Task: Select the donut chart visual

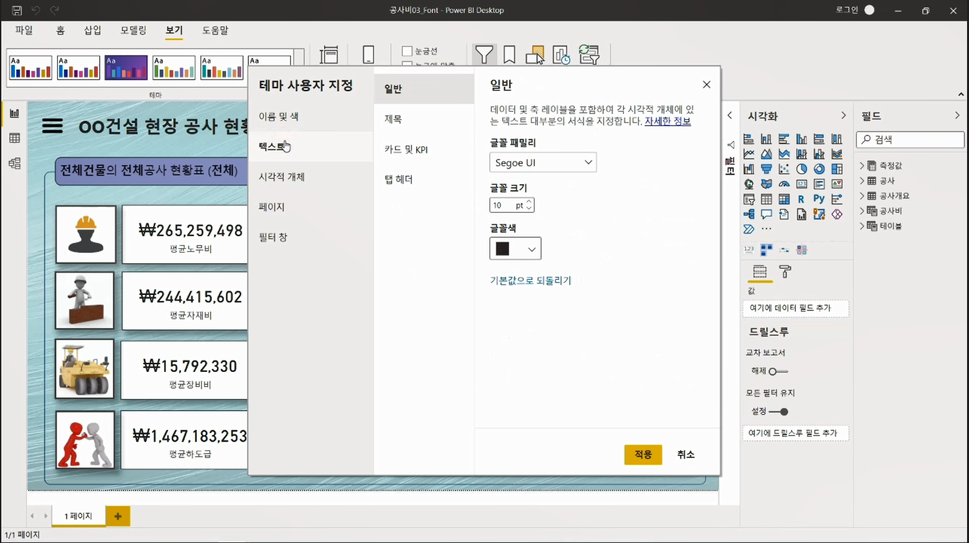Action: (x=819, y=169)
